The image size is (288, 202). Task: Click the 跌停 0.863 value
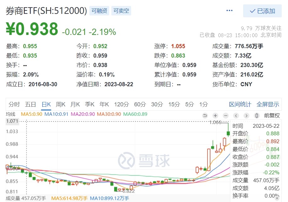(178, 56)
